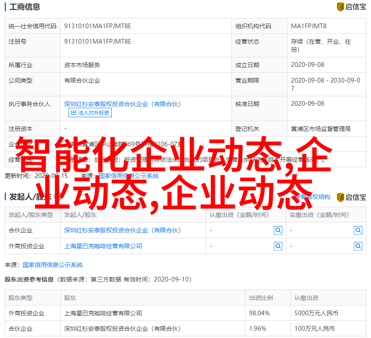Open 深圳红杉安泰 link under 执行事务合伙人
This screenshot has width=371, height=338.
(122, 104)
